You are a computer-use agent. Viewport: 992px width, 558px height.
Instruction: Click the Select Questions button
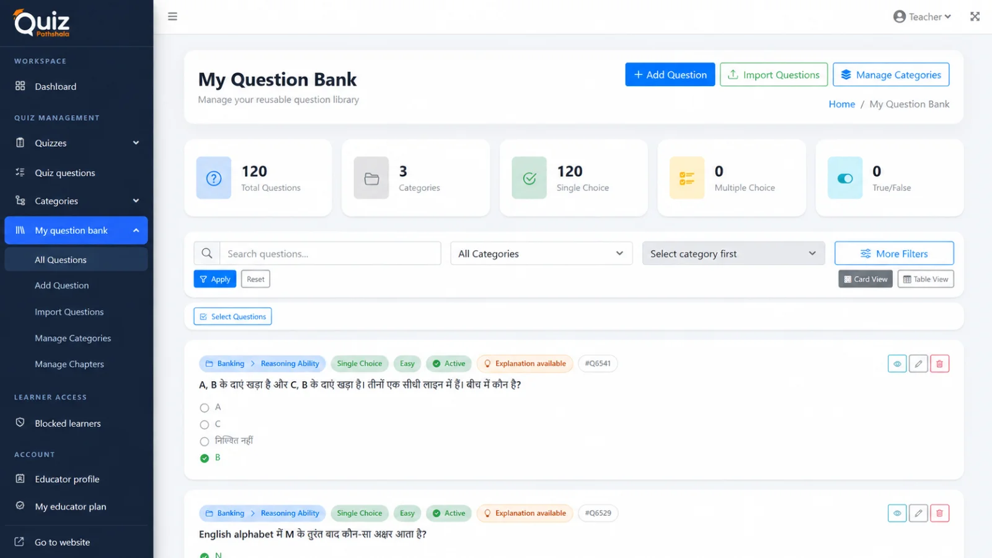(232, 317)
